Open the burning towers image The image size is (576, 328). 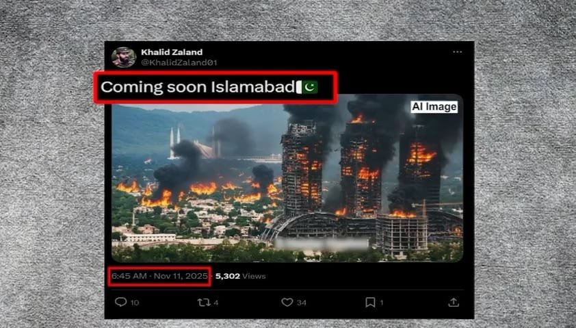(x=287, y=178)
